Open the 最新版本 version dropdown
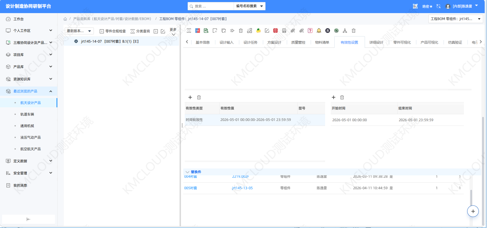Image resolution: width=487 pixels, height=228 pixels. tap(79, 31)
